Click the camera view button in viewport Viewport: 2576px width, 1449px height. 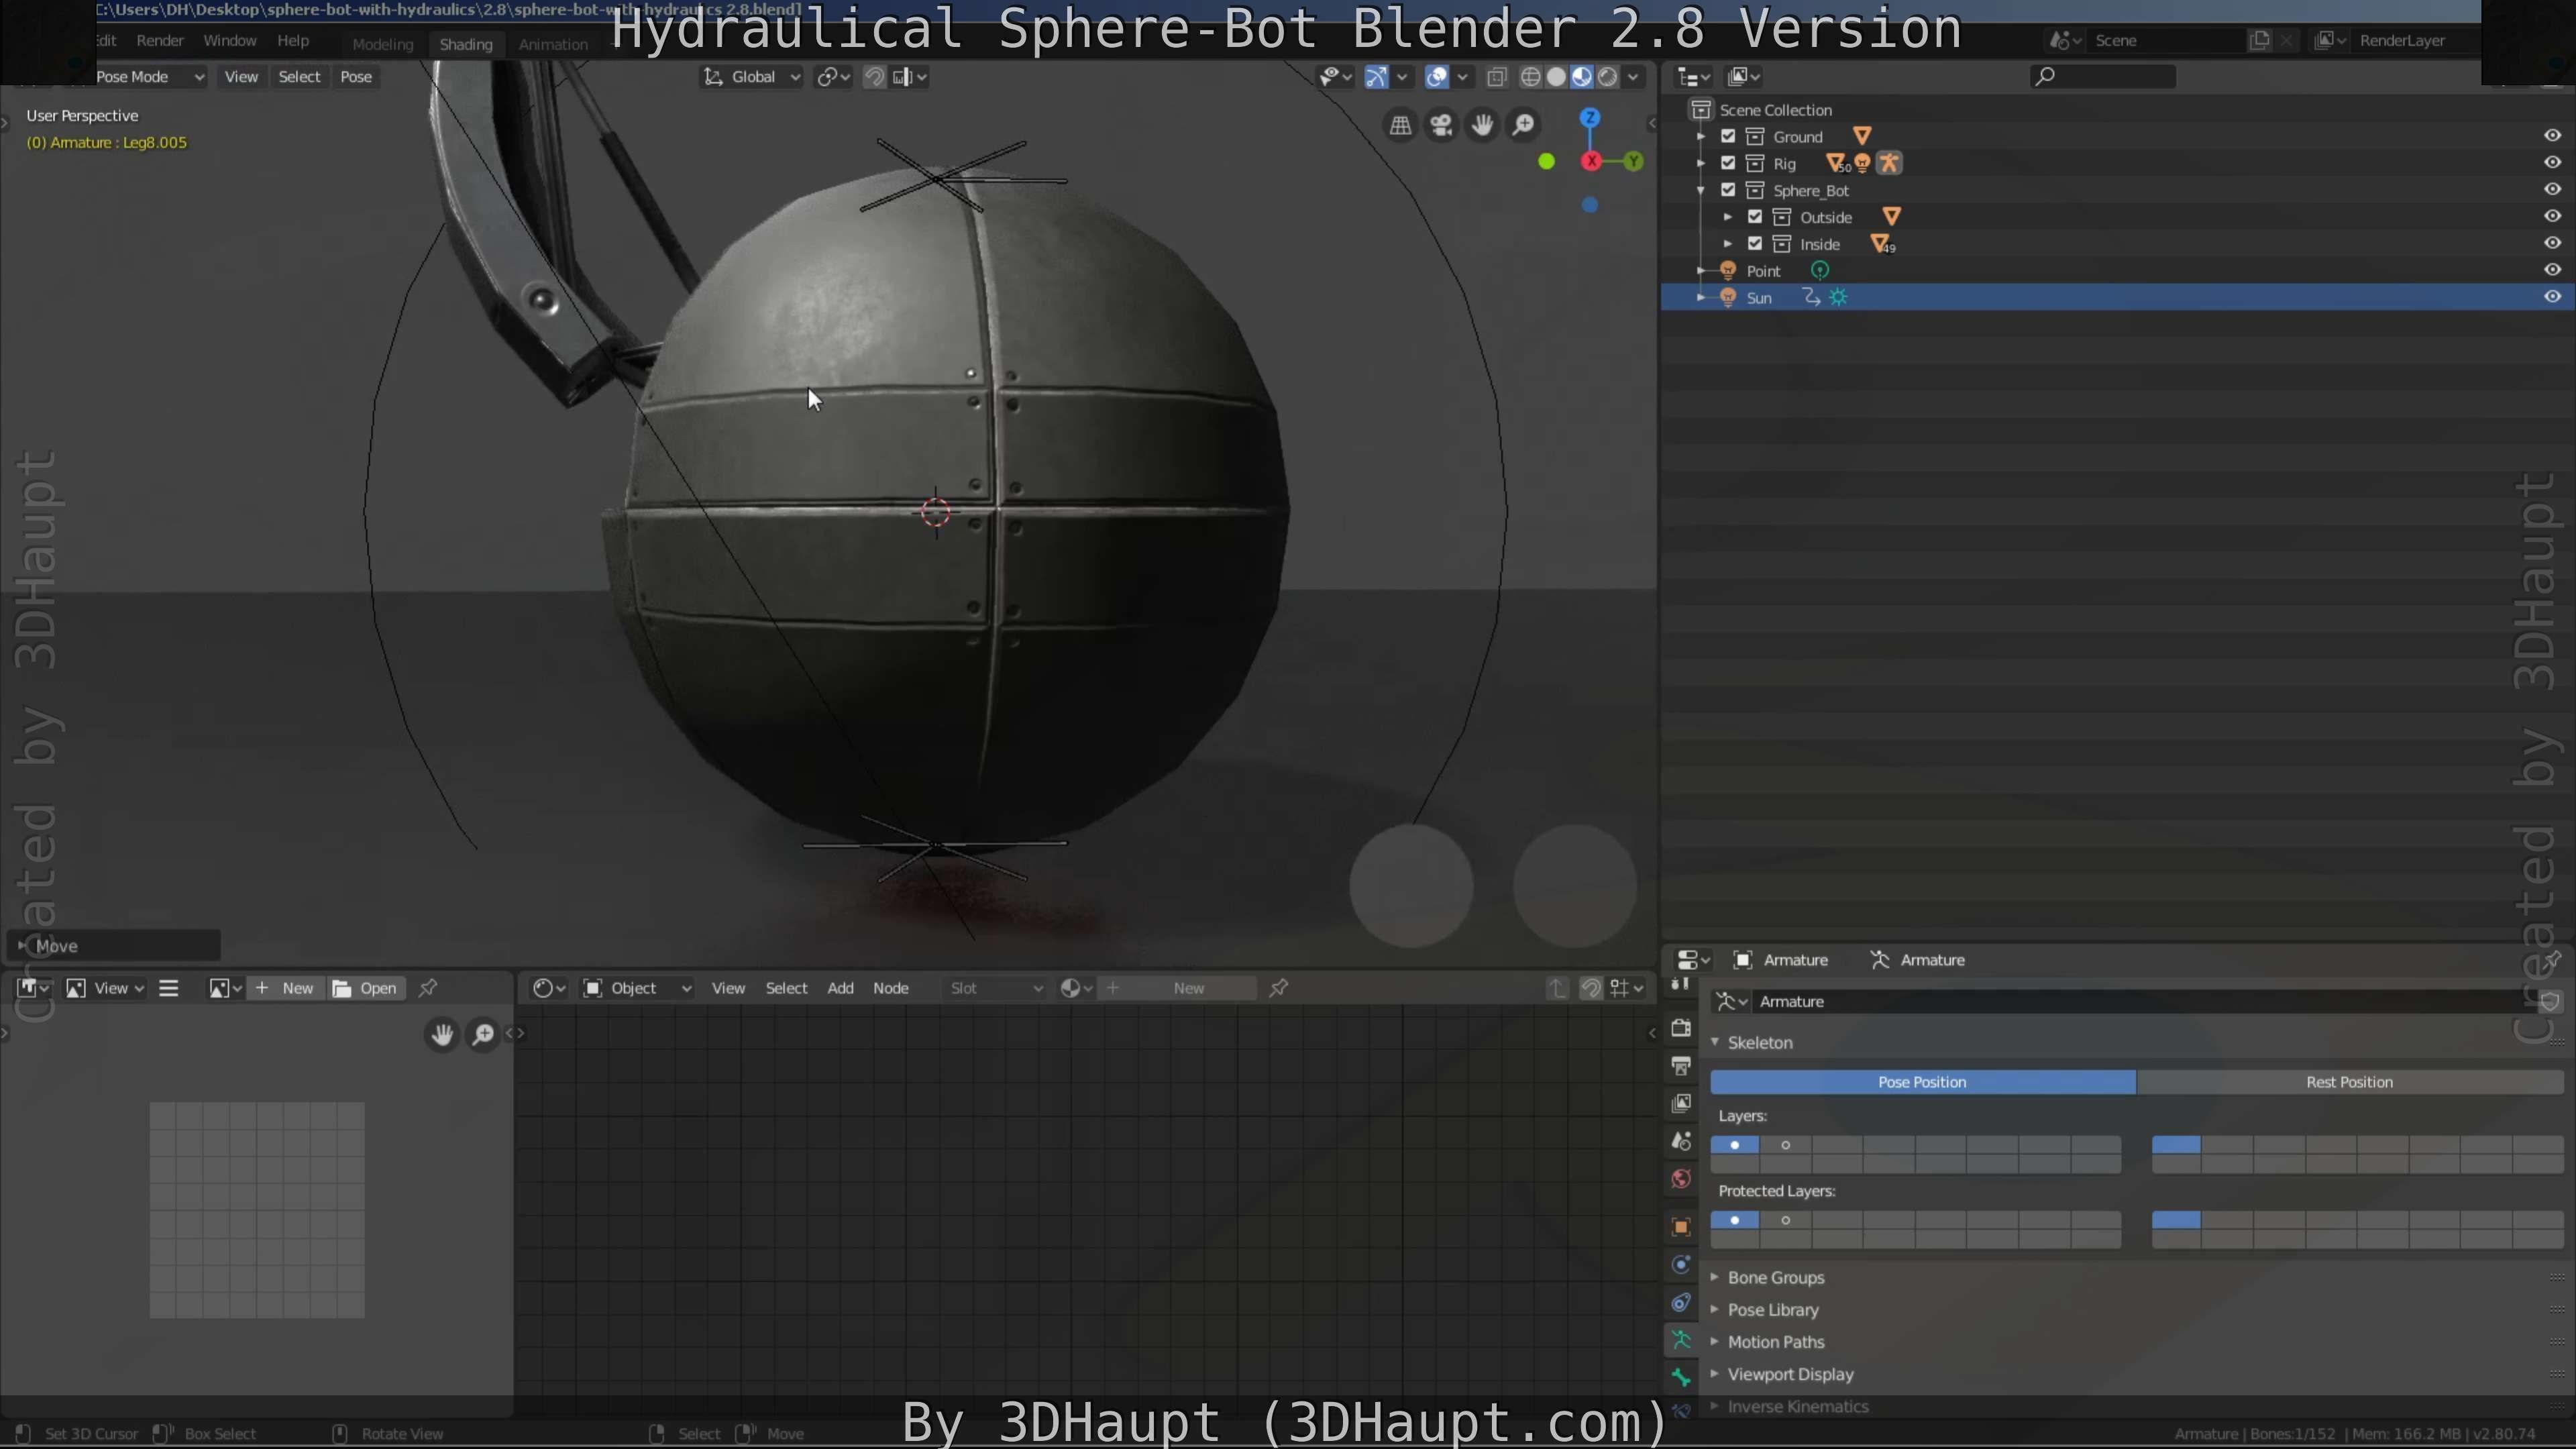(1441, 125)
